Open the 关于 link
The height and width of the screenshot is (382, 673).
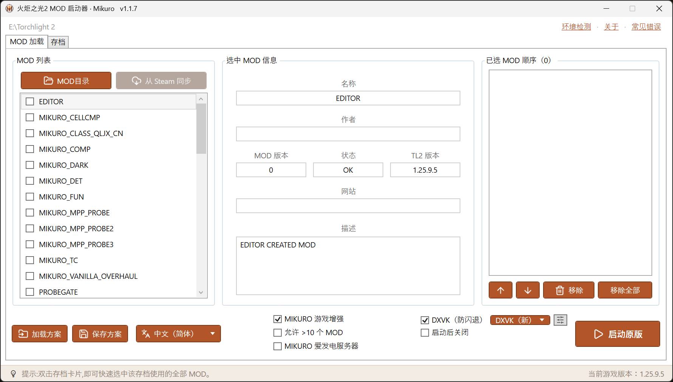point(611,27)
